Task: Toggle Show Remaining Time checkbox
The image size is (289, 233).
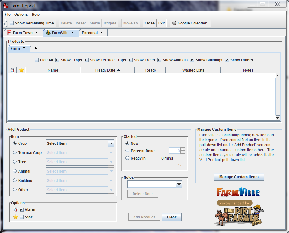Action: (11, 23)
